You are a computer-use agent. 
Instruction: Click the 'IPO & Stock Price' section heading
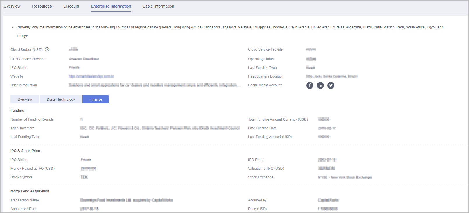coord(25,151)
